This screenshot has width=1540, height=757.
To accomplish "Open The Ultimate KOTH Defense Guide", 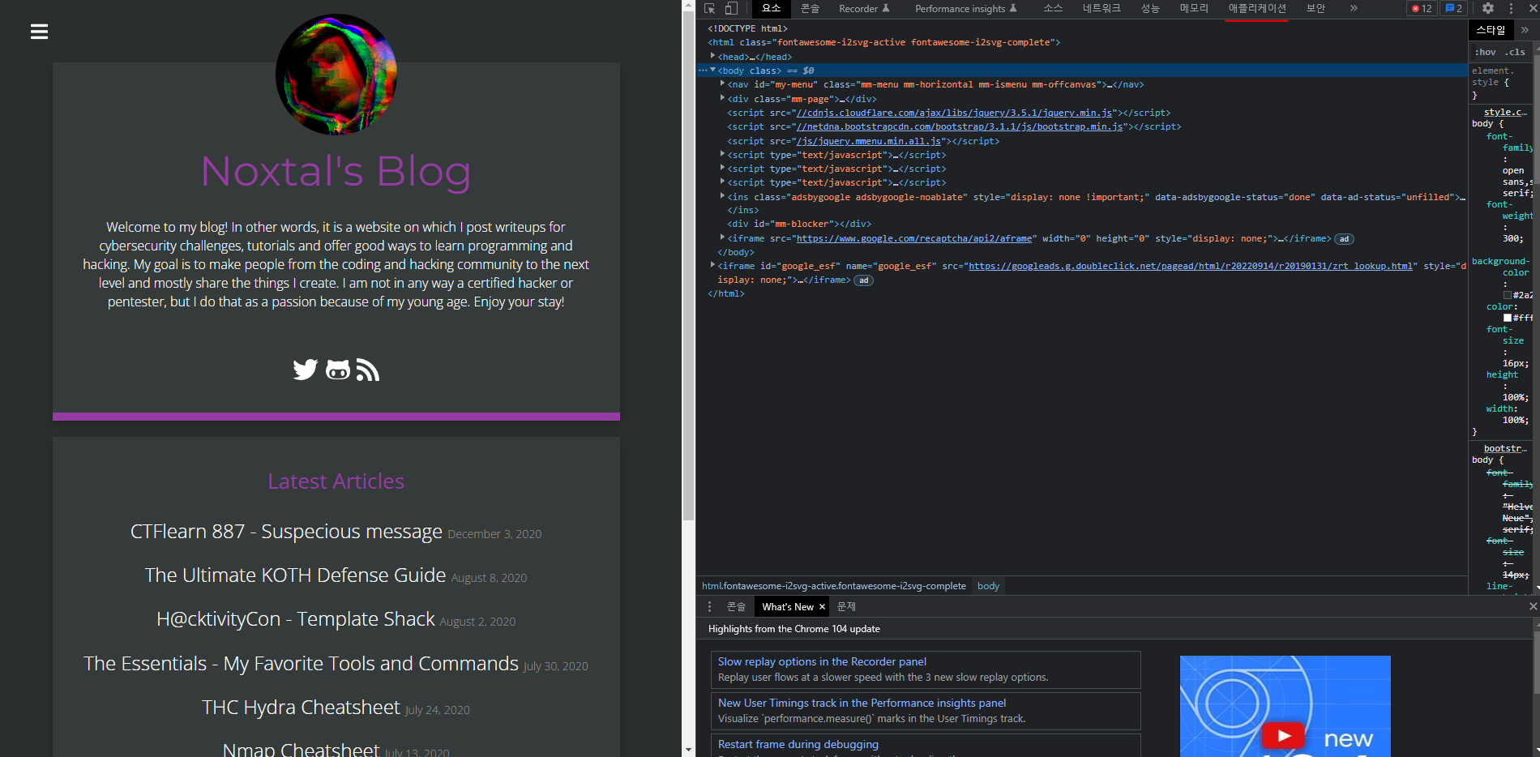I will tap(295, 575).
